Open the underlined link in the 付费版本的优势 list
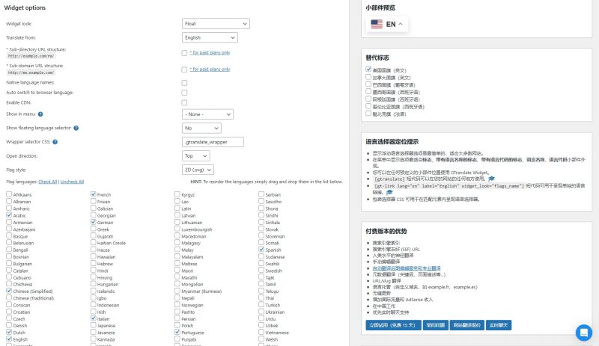The height and width of the screenshot is (346, 599). pos(407,268)
